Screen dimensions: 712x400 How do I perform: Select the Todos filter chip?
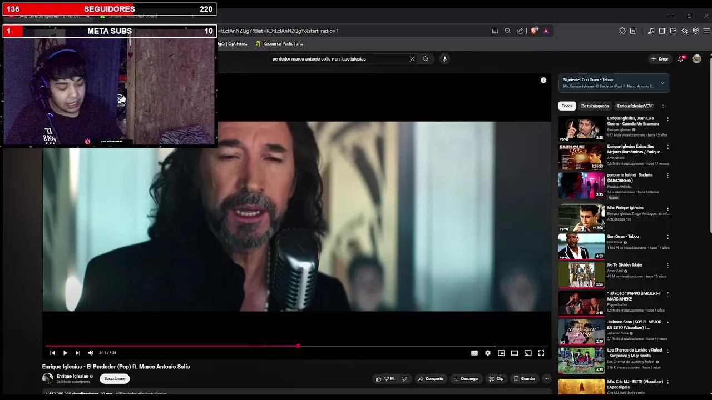[x=567, y=106]
